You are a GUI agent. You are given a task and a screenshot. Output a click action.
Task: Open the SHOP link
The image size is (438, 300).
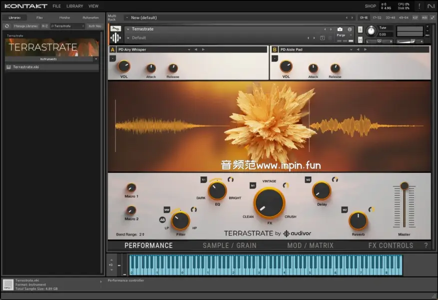pos(370,6)
